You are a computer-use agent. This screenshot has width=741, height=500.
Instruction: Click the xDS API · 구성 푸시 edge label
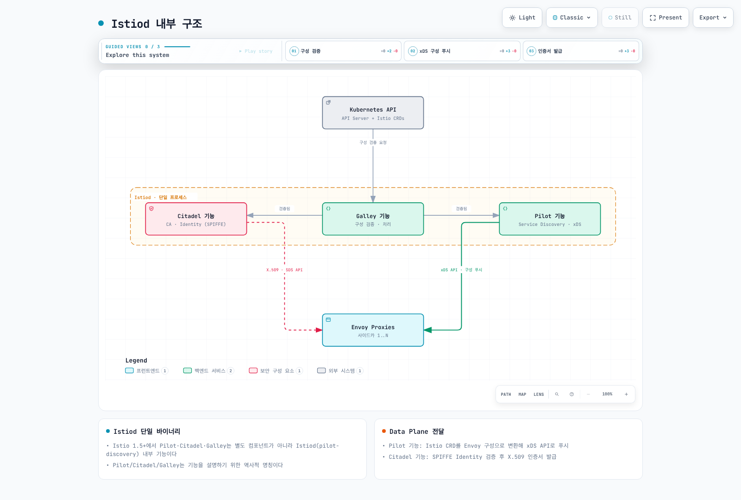(x=461, y=270)
